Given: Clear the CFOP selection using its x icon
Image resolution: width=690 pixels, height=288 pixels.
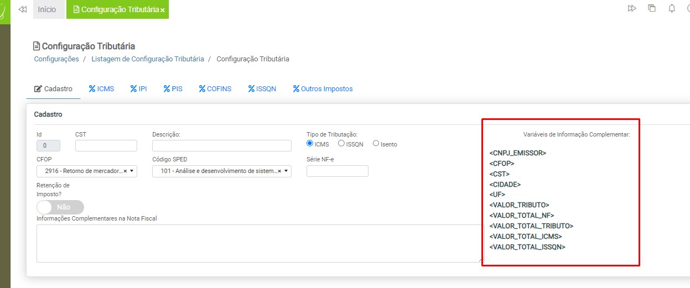Looking at the screenshot, I should click(125, 171).
